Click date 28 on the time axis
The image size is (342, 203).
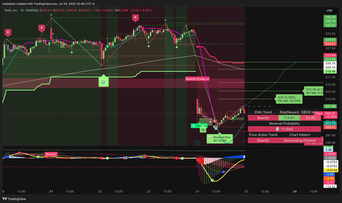(295, 191)
